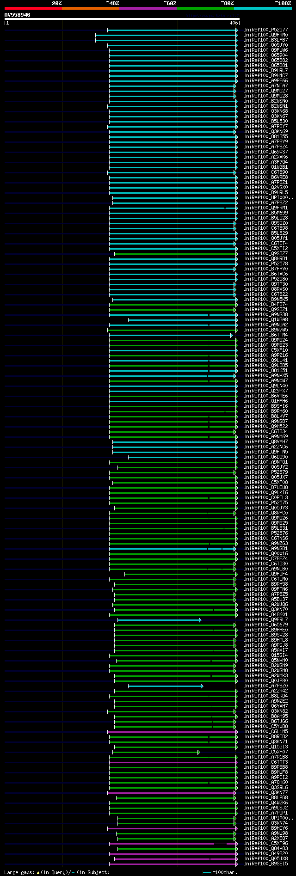This screenshot has height=876, width=296.
Task: Click UniRef100_Q9FRL7 label
Action: pyautogui.click(x=265, y=620)
